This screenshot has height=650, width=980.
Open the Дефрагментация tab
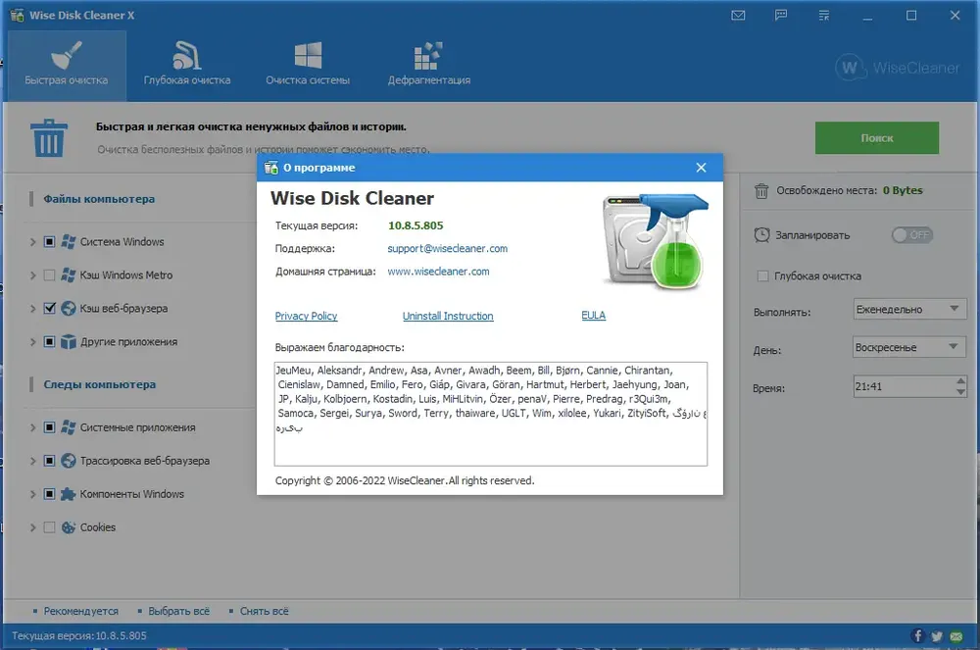pos(429,65)
